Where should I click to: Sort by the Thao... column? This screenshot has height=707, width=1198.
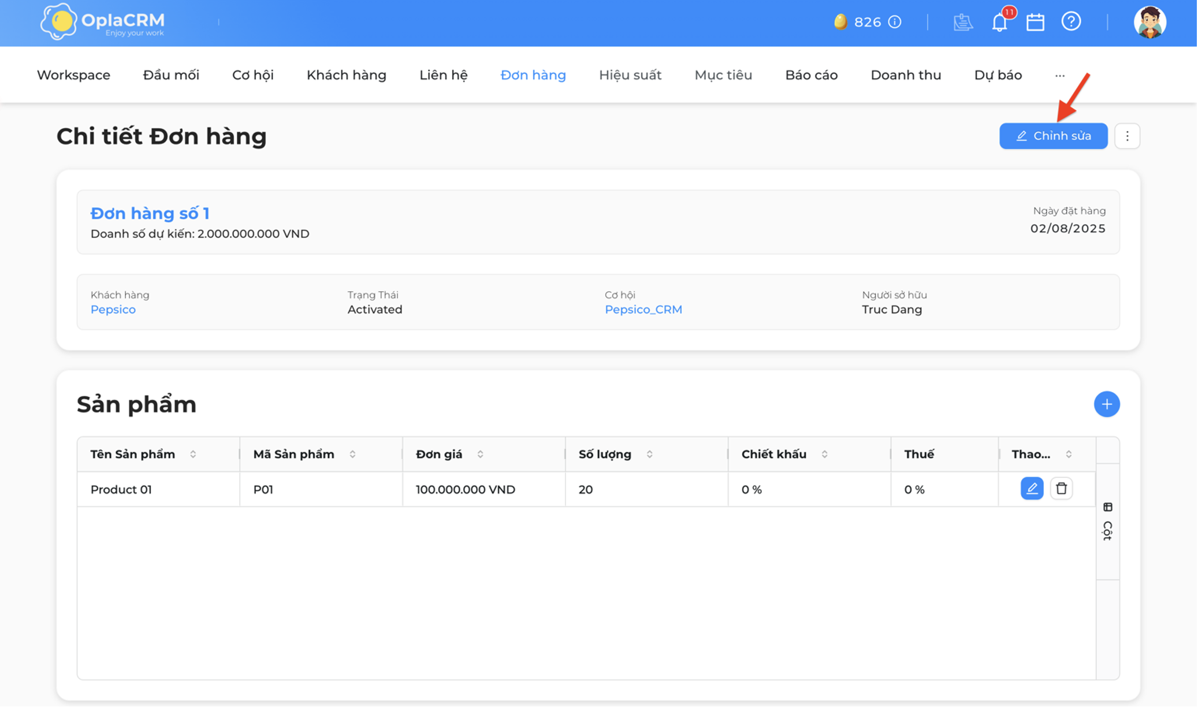pyautogui.click(x=1069, y=455)
